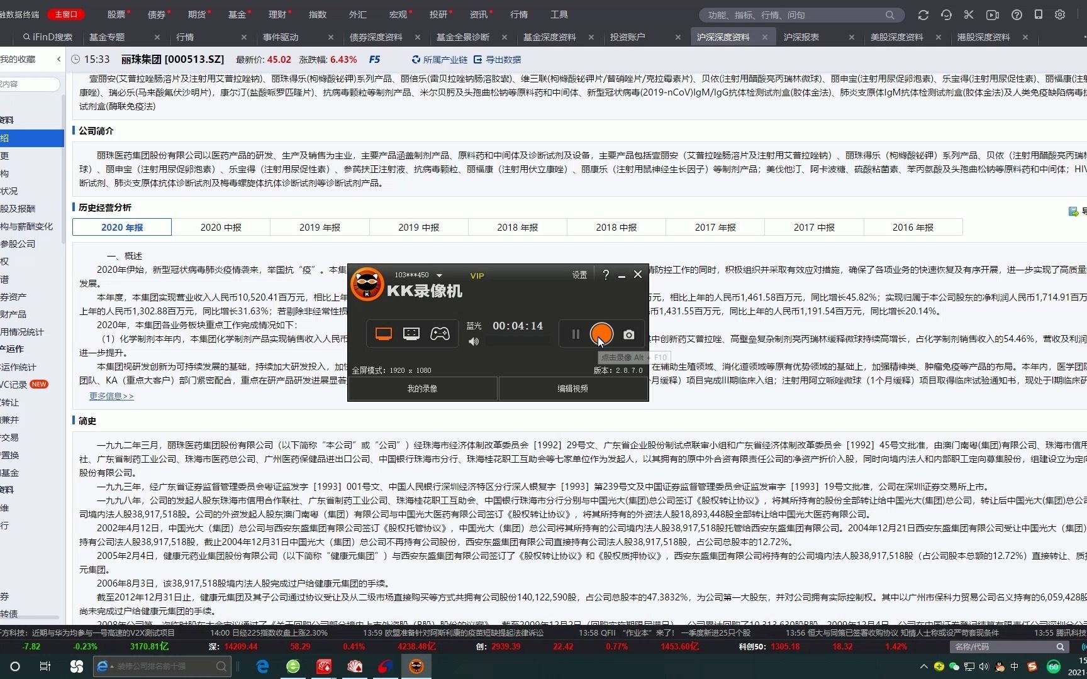
Task: Click the refresh icon in top toolbar
Action: point(923,14)
